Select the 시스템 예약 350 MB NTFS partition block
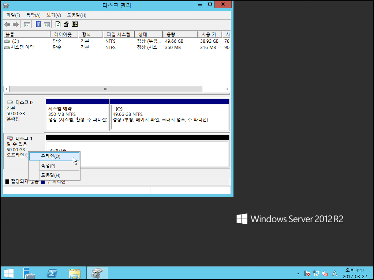 click(78, 117)
